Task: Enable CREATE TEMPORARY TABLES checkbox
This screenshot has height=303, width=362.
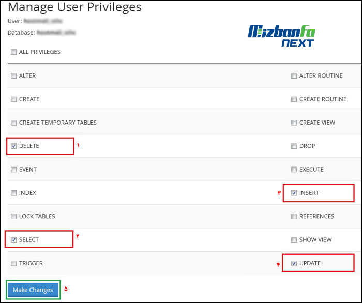Action: (14, 123)
